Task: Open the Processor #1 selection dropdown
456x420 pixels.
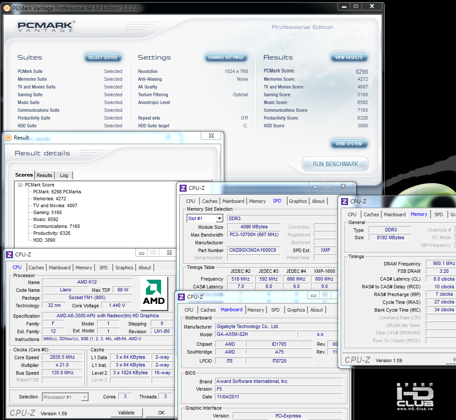Action: coord(85,397)
